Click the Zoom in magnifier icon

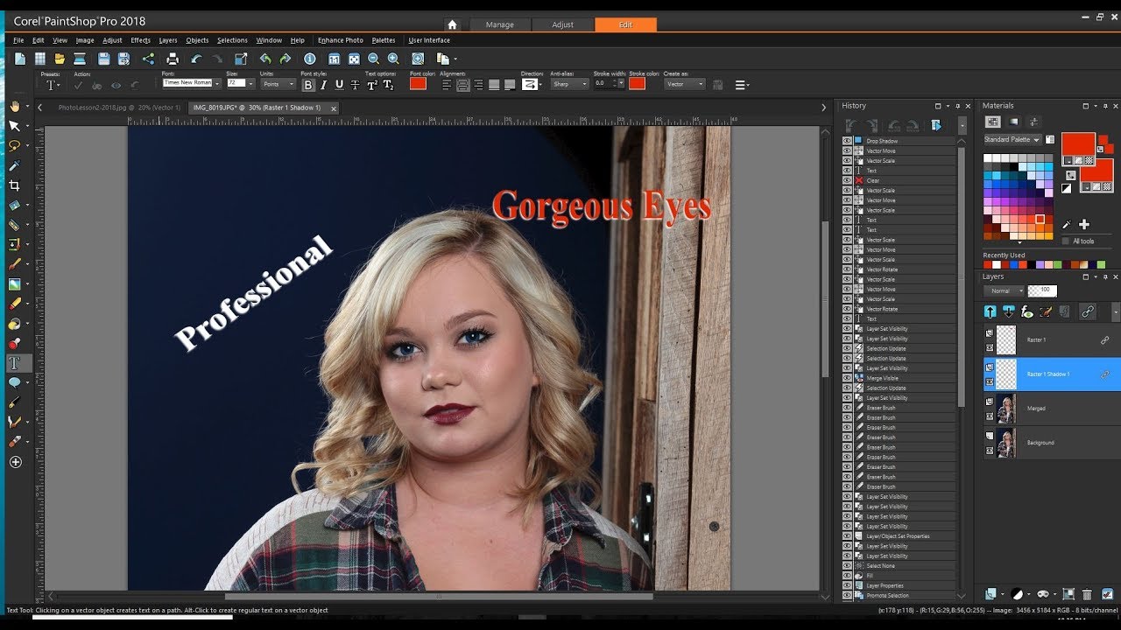[x=393, y=59]
